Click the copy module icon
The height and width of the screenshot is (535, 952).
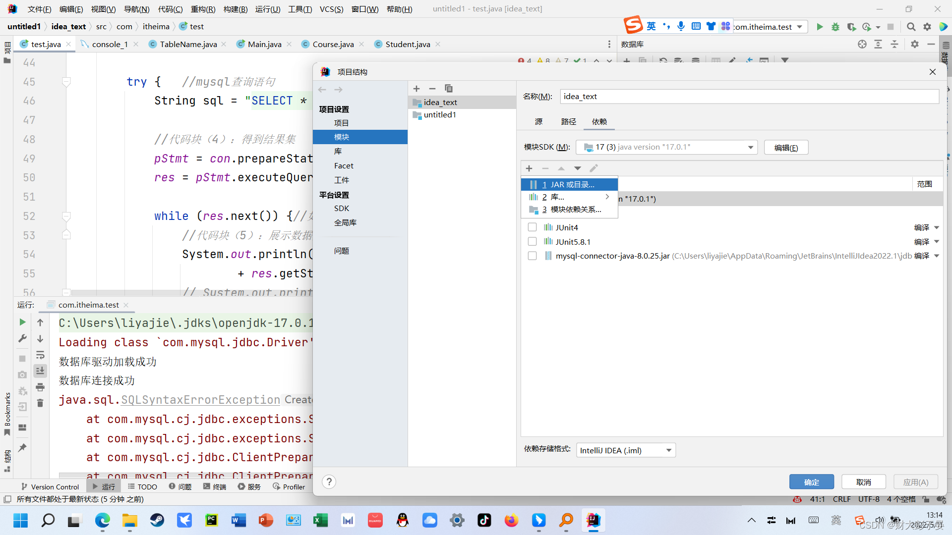[449, 89]
